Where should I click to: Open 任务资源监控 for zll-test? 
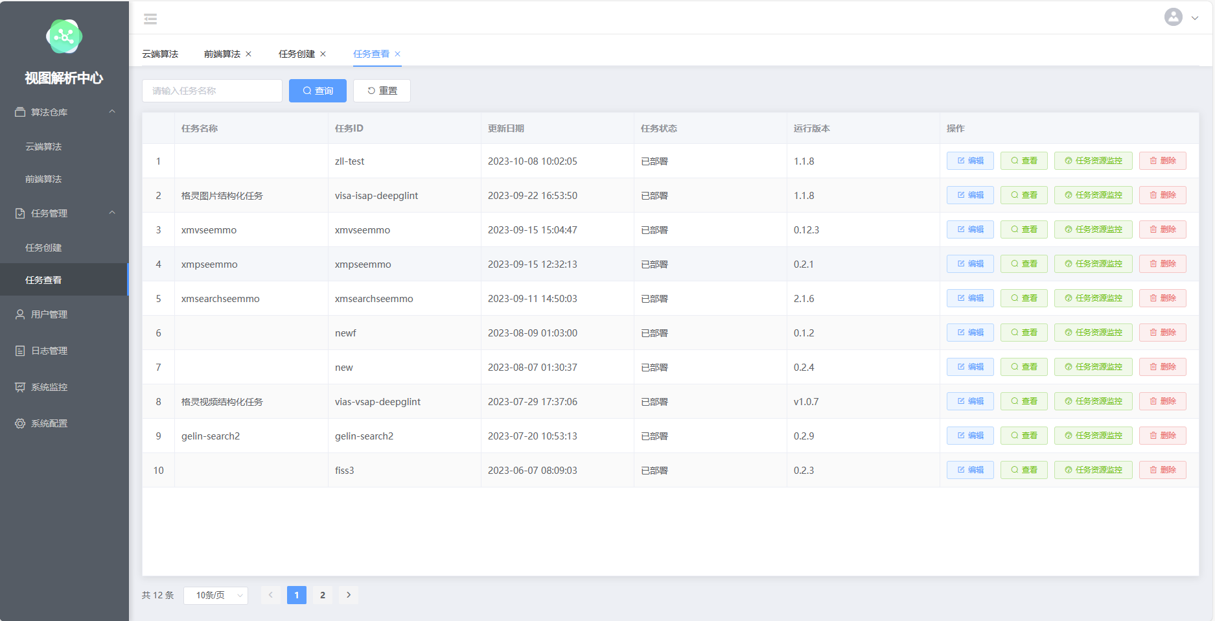(1093, 161)
